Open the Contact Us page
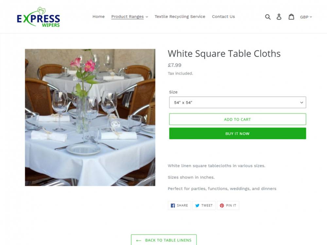The image size is (327, 245). coord(223,16)
